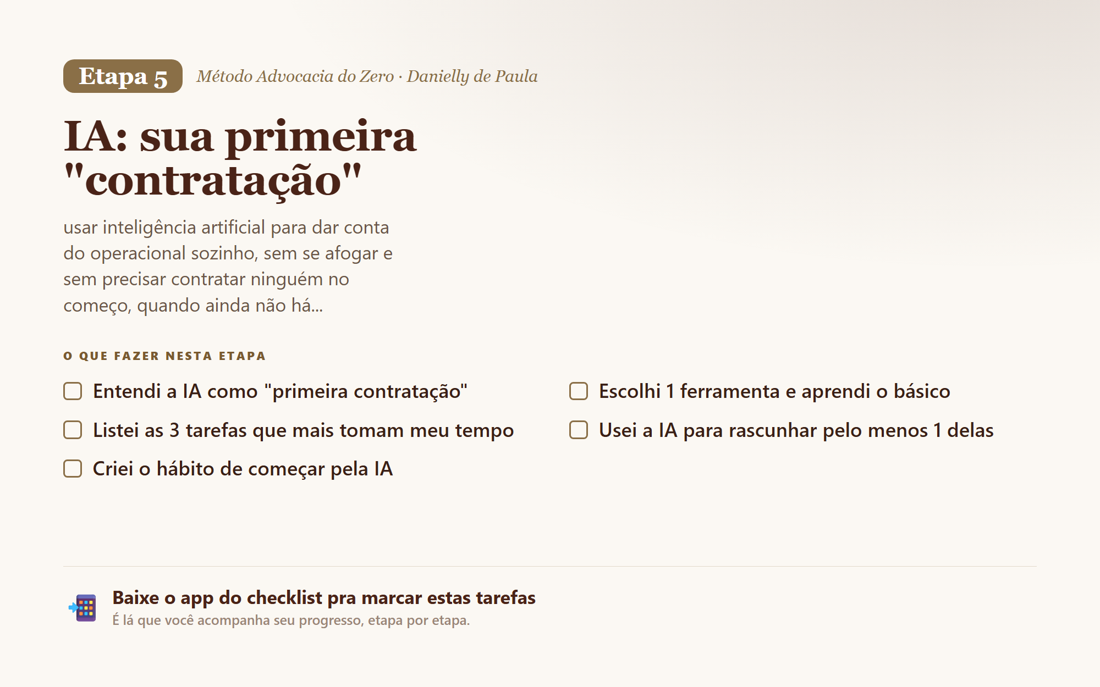Click the word 'contratação' in the main heading
This screenshot has height=687, width=1100.
[213, 181]
